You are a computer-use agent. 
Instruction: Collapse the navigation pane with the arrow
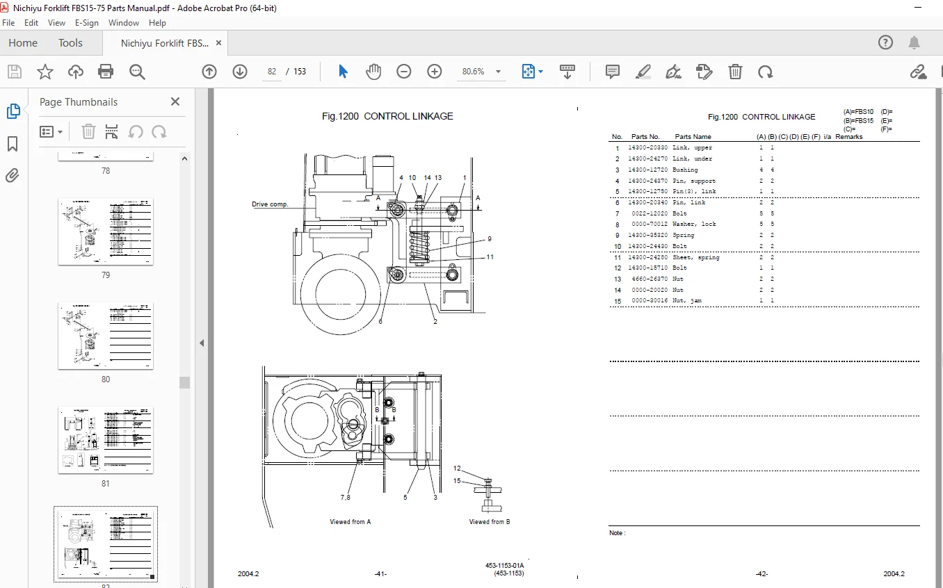tap(202, 343)
